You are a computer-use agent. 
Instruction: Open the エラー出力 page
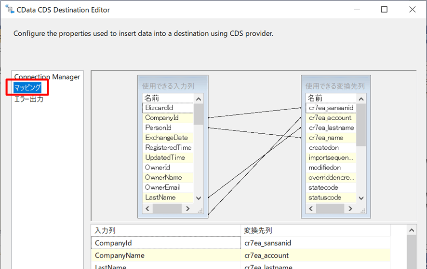[x=28, y=99]
